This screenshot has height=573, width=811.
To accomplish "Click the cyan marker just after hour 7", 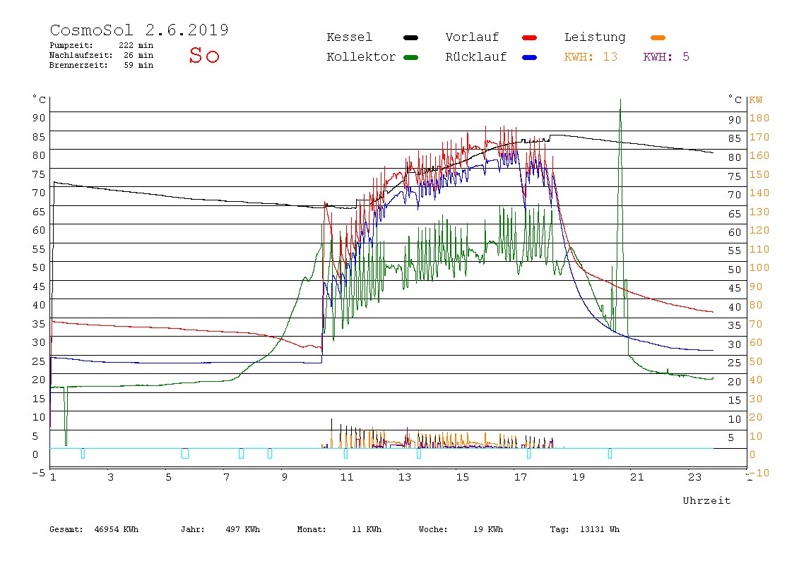I will pyautogui.click(x=241, y=453).
